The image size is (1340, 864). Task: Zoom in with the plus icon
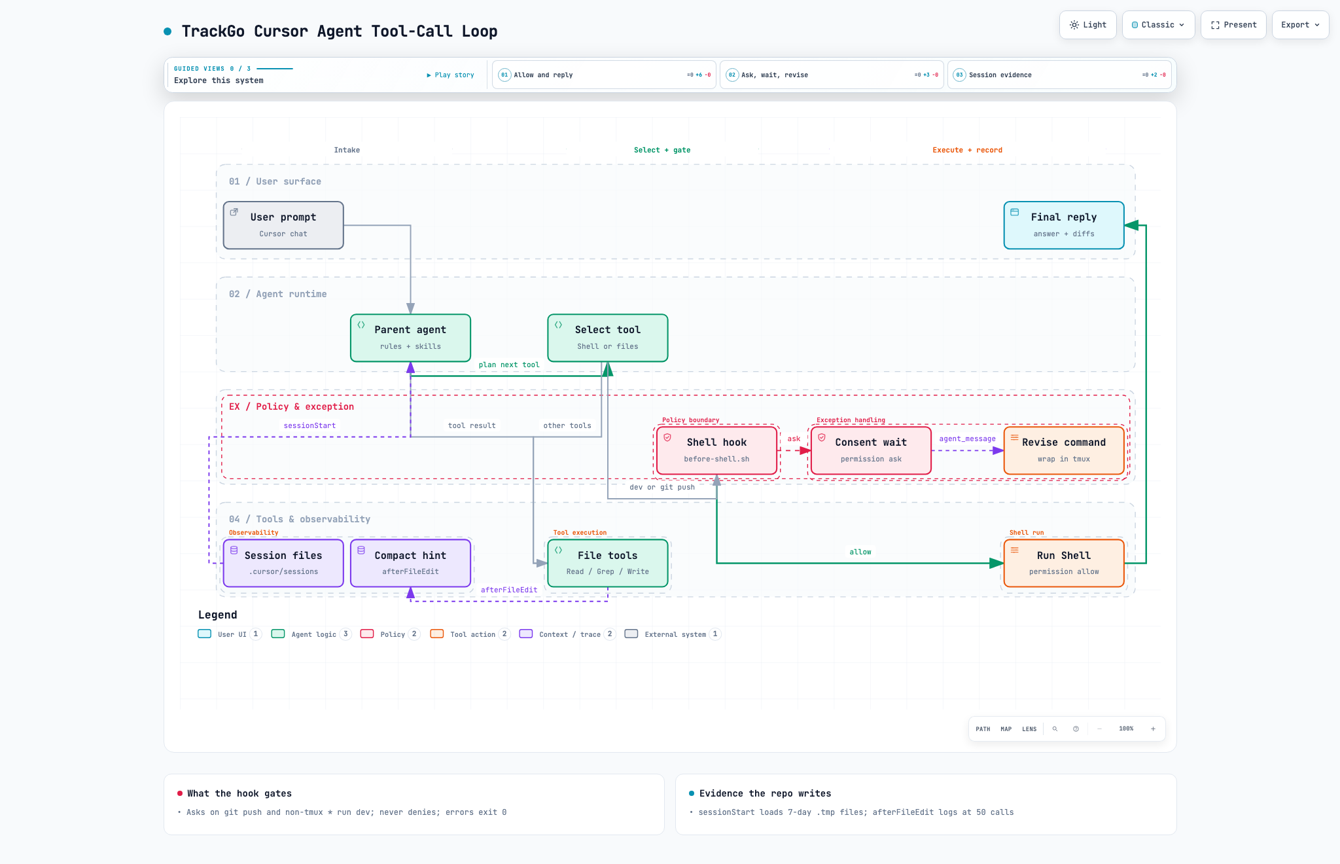(x=1153, y=729)
